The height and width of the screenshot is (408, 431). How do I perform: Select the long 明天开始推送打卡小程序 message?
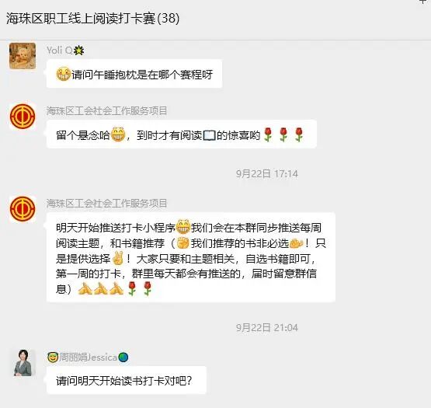[x=191, y=257]
